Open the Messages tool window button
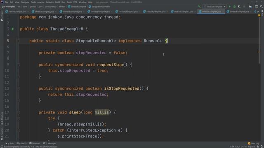The image size is (264, 148). (x=50, y=143)
